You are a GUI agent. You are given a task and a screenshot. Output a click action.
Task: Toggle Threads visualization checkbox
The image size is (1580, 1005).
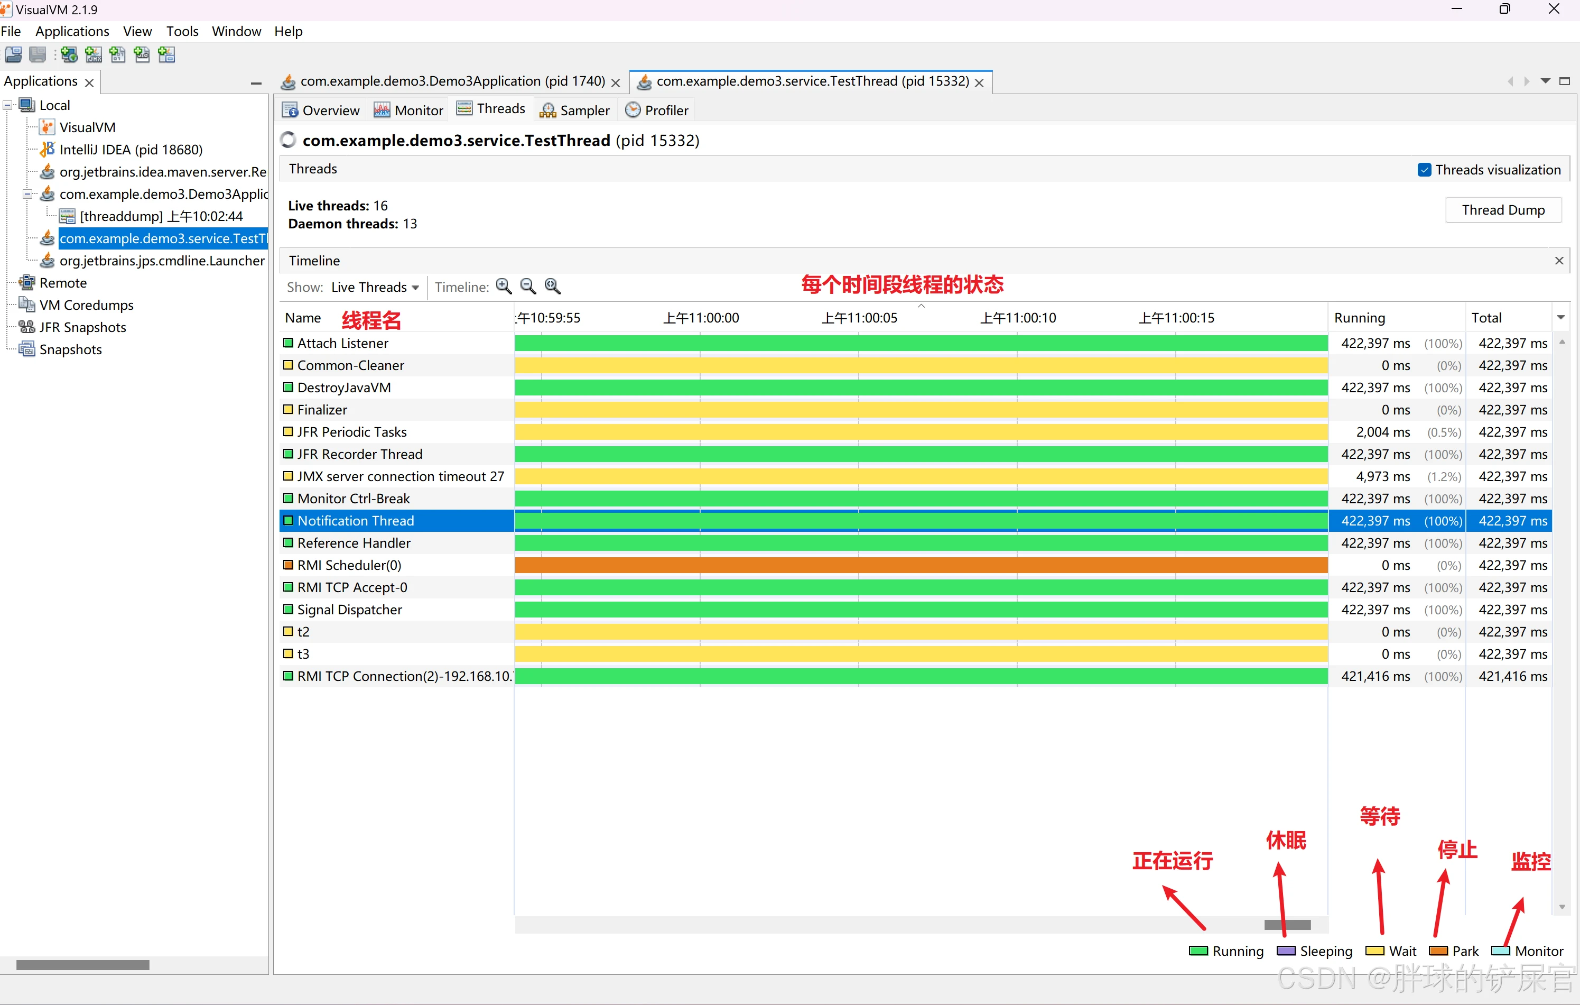[x=1425, y=170]
